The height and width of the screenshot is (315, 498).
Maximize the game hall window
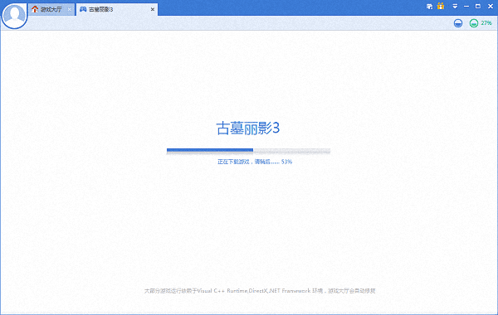(x=478, y=7)
